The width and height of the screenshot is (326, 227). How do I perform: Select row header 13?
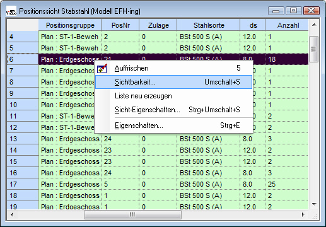tap(23, 139)
